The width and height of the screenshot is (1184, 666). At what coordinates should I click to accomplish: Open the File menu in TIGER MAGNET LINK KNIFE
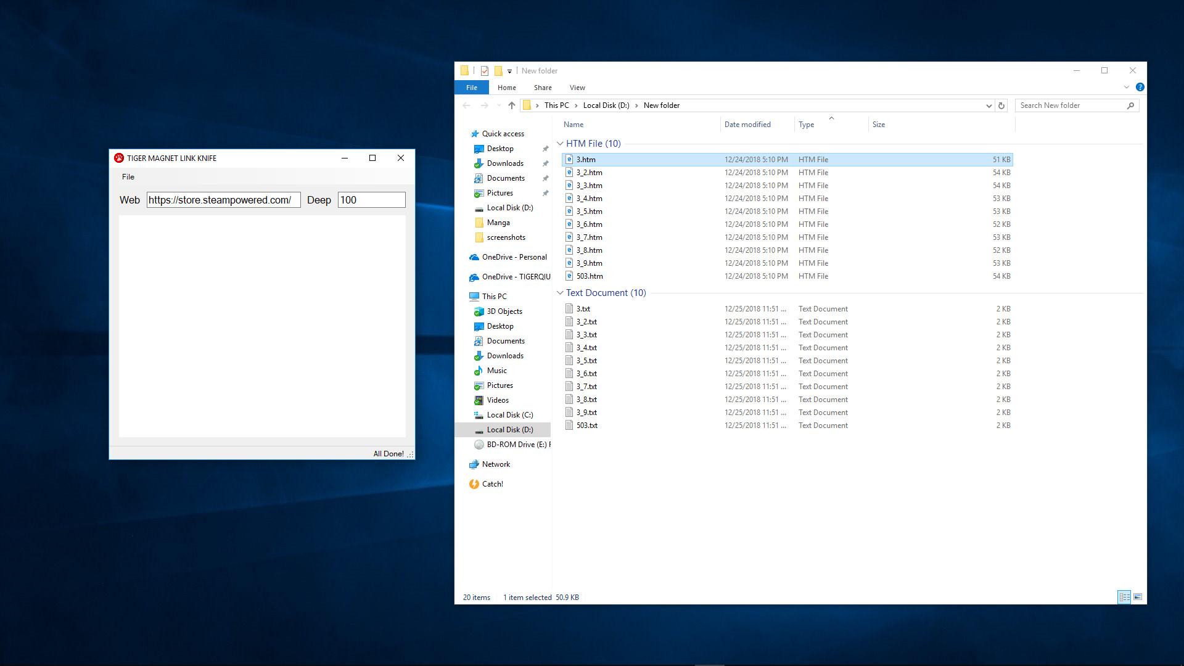click(128, 177)
